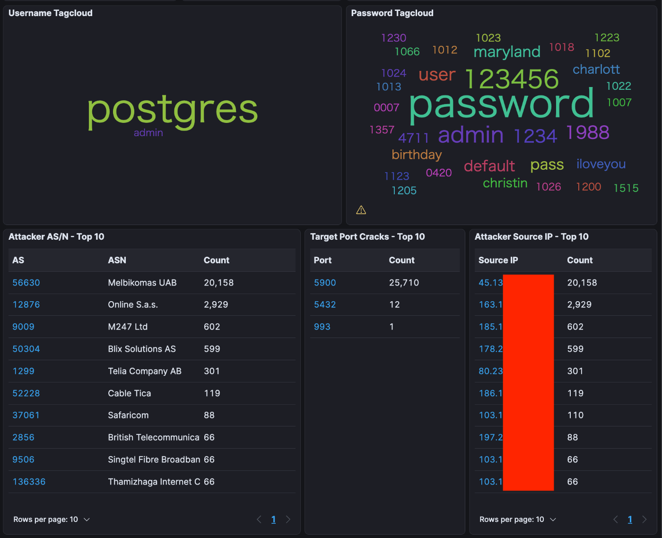The width and height of the screenshot is (662, 538).
Task: Click the Safaricom ASN cell
Action: (x=128, y=415)
